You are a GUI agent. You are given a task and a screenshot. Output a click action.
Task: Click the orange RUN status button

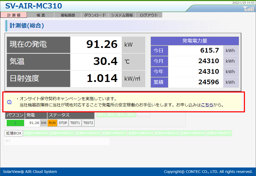(52, 123)
